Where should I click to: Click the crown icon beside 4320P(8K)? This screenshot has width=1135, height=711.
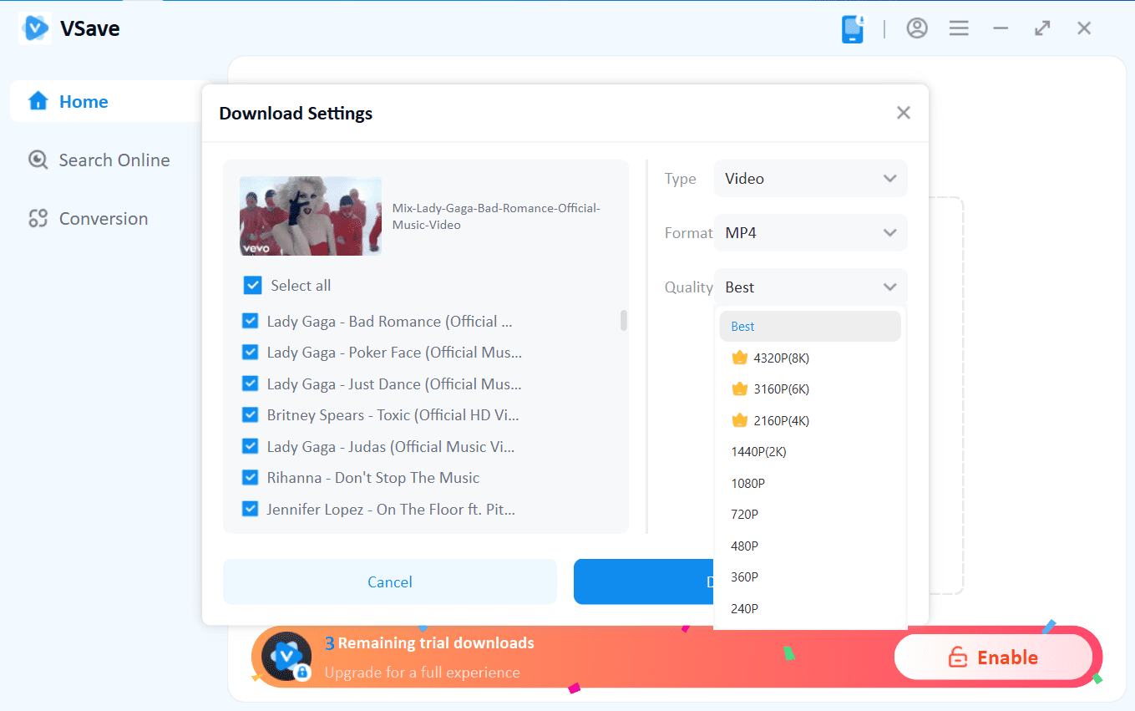739,358
